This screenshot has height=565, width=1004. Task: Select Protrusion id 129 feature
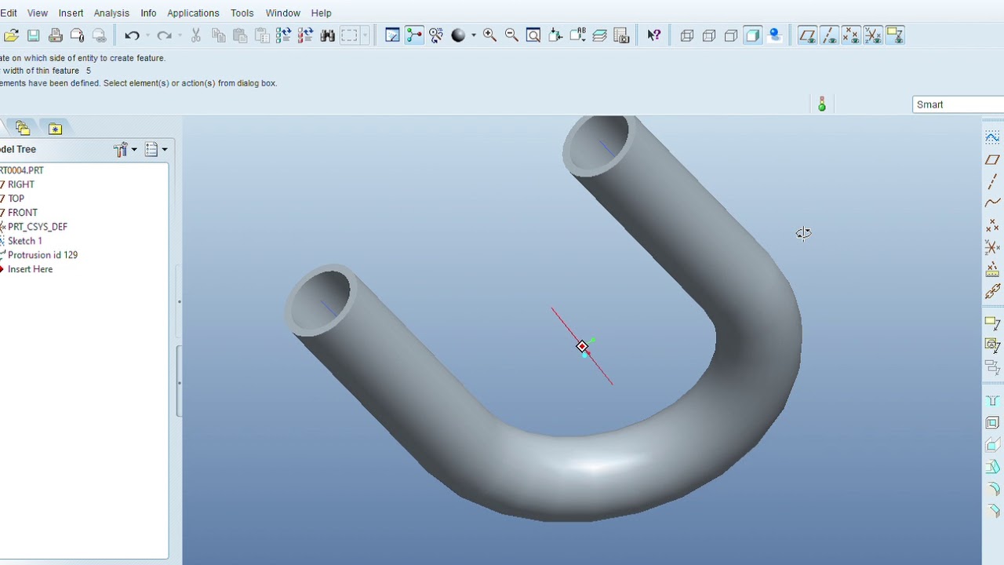pyautogui.click(x=42, y=255)
